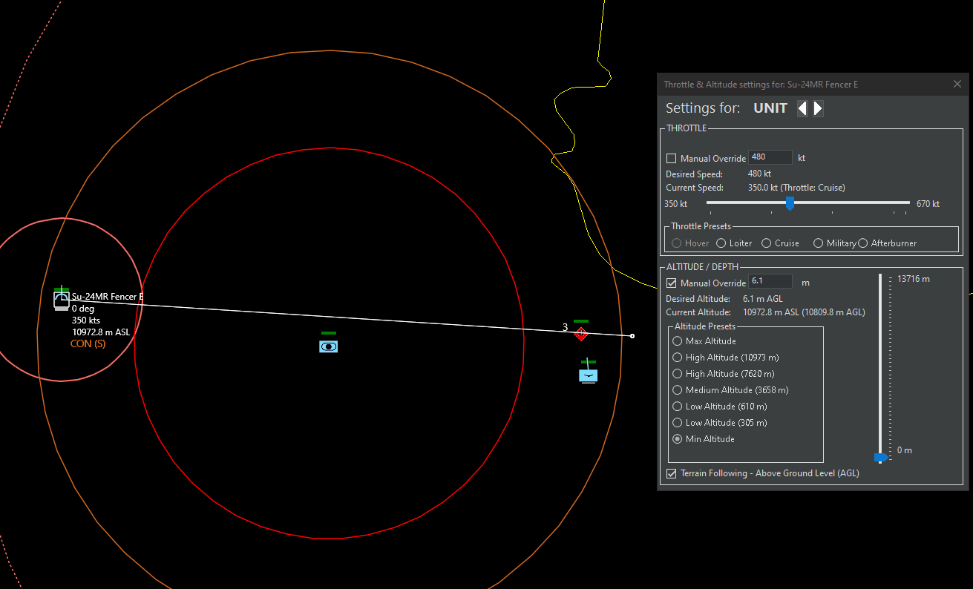
Task: Go to next unit with right arrow
Action: click(818, 108)
